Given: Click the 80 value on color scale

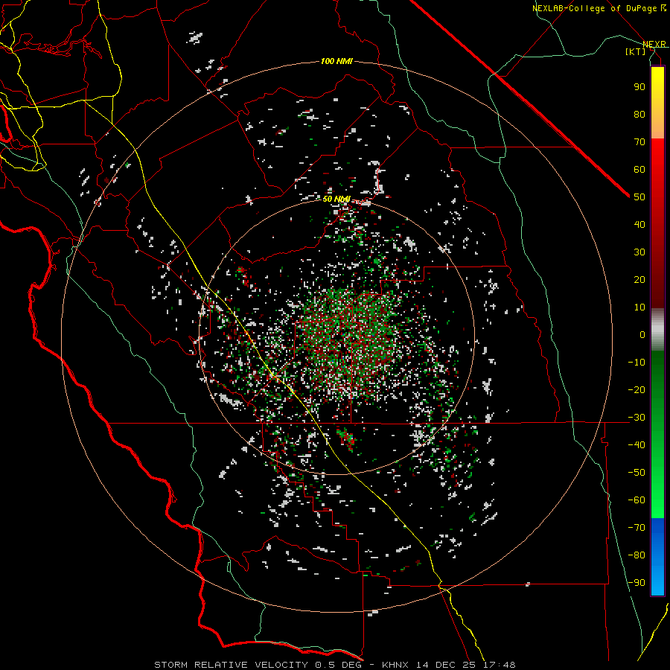Looking at the screenshot, I should pyautogui.click(x=639, y=114).
